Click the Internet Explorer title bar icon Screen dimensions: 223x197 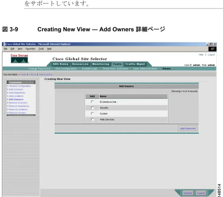(x=4, y=44)
